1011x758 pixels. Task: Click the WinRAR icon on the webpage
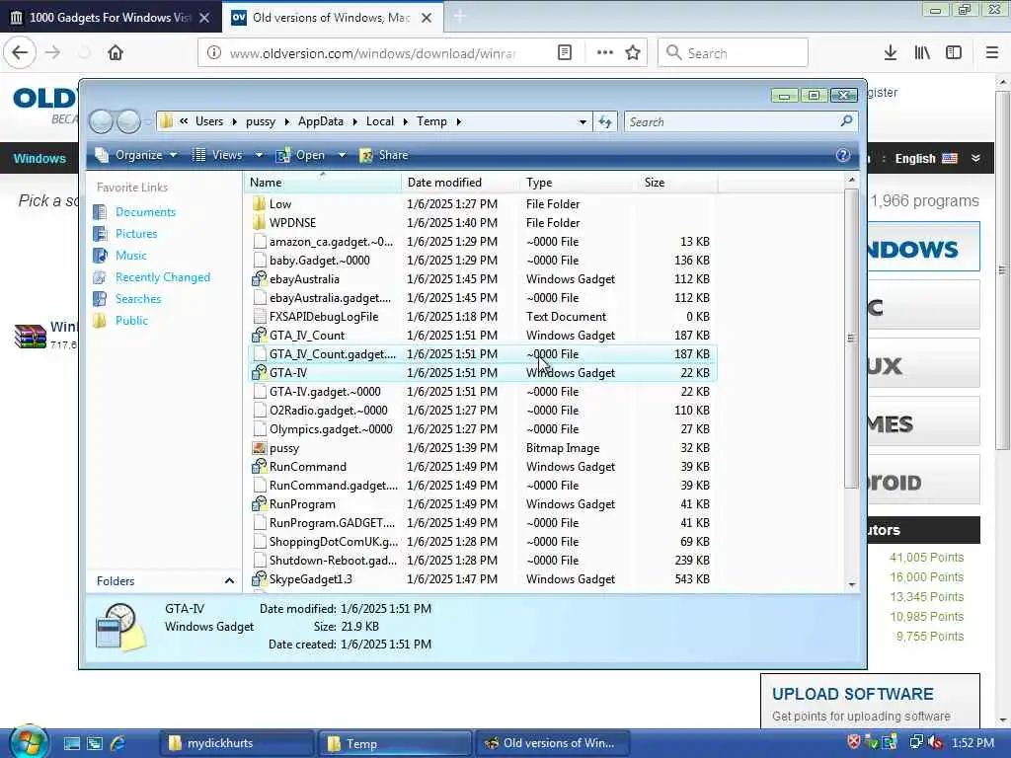coord(31,336)
